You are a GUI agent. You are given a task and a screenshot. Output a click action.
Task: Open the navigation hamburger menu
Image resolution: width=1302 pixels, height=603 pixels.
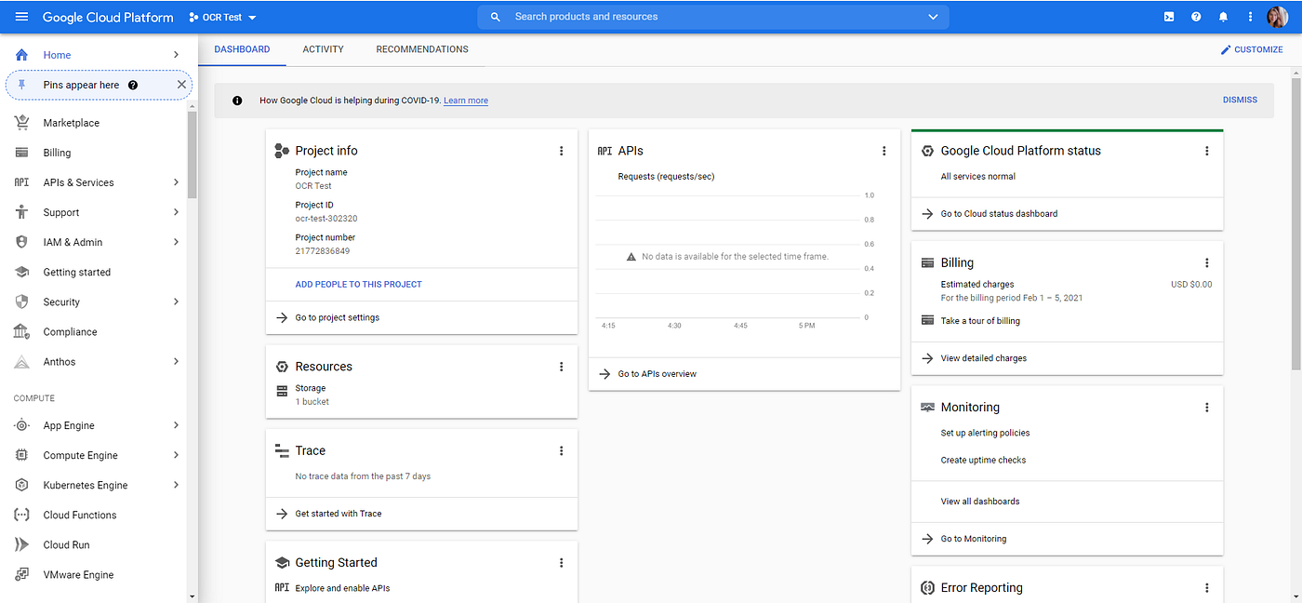click(20, 16)
